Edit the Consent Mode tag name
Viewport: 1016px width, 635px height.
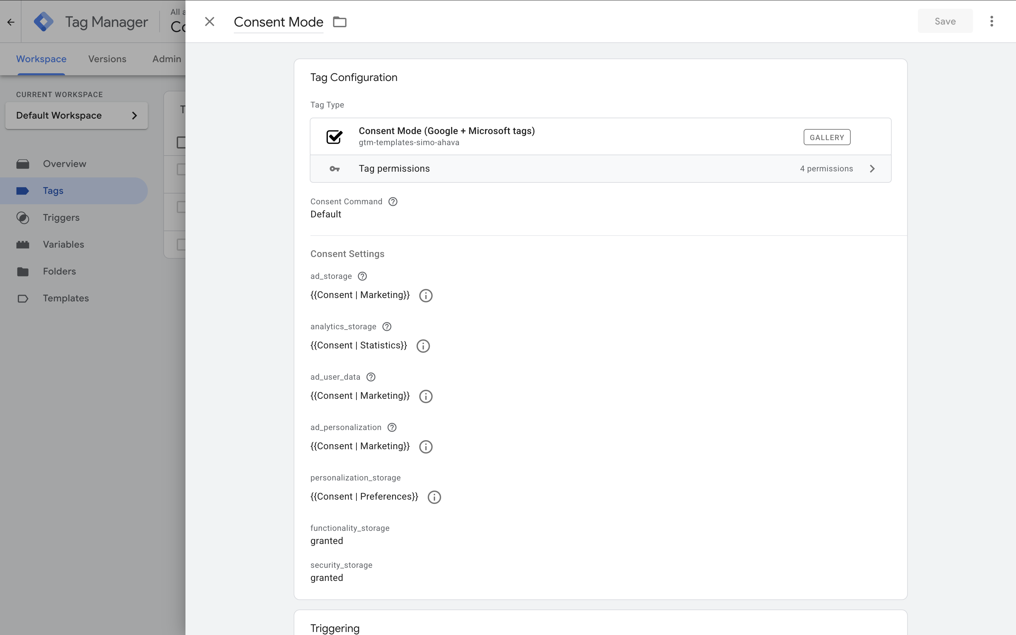coord(278,22)
